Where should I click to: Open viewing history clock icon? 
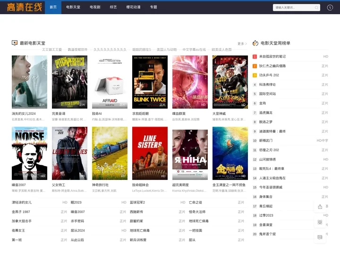(330, 8)
